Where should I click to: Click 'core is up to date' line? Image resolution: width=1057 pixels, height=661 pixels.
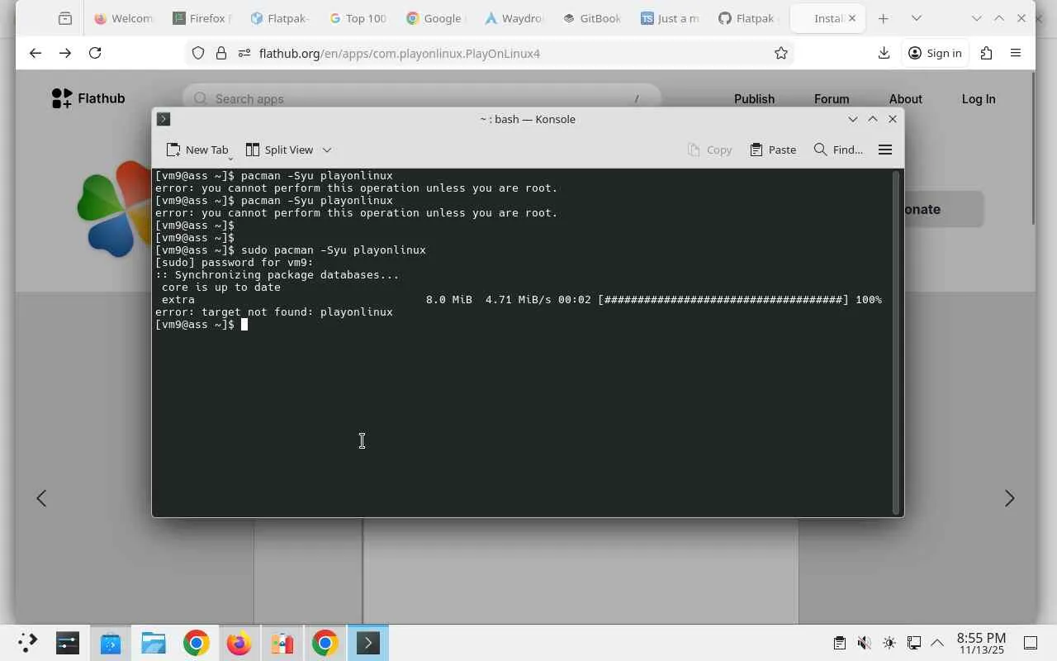[x=221, y=288]
